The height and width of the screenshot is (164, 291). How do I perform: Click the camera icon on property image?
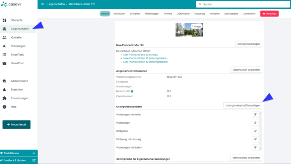click(179, 33)
